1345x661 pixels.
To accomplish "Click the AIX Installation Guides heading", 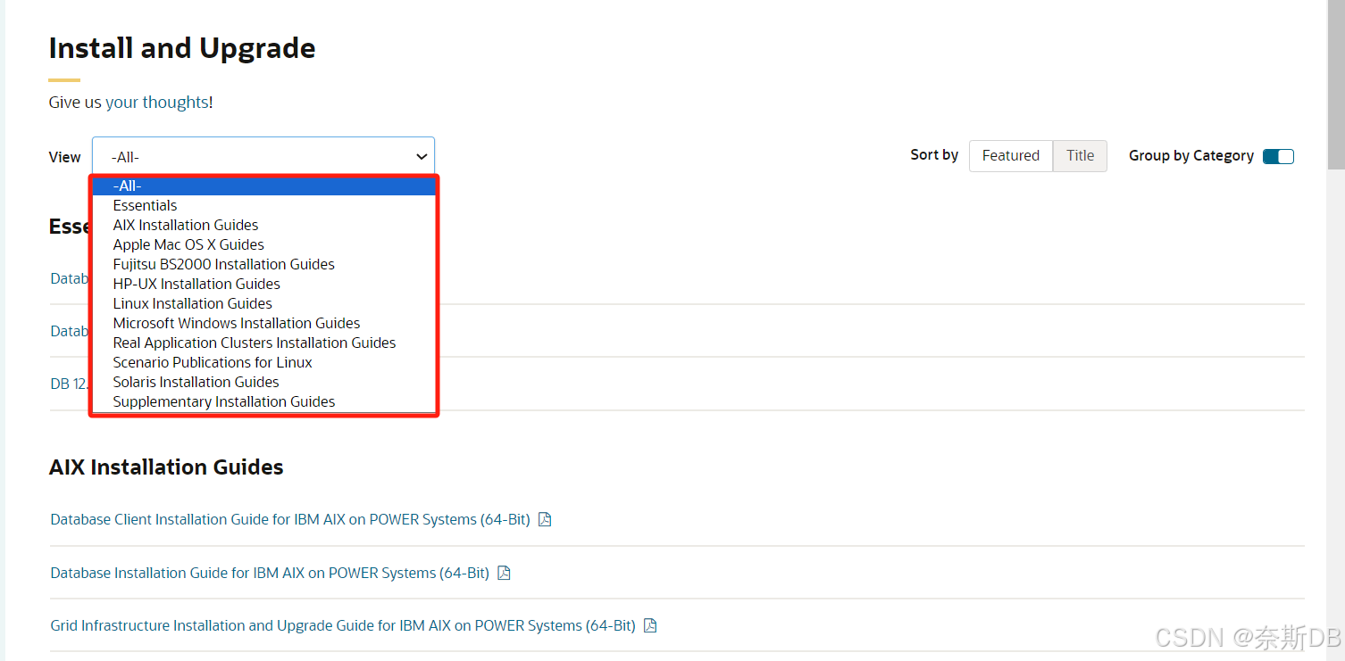I will coord(166,467).
